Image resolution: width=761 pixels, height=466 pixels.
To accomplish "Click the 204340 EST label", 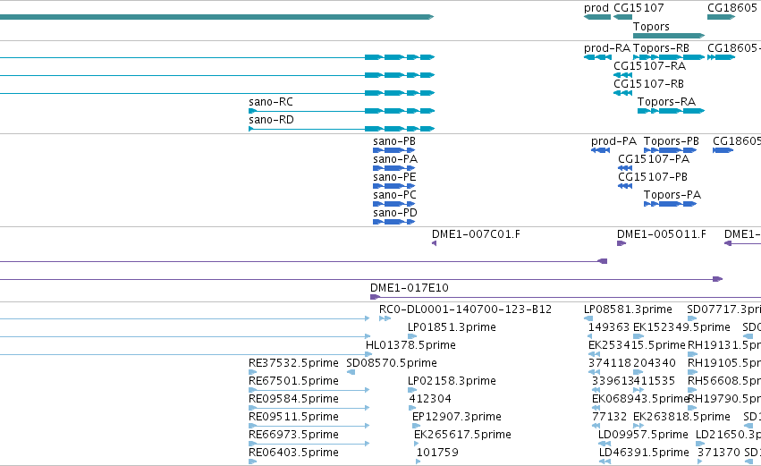I will [655, 363].
